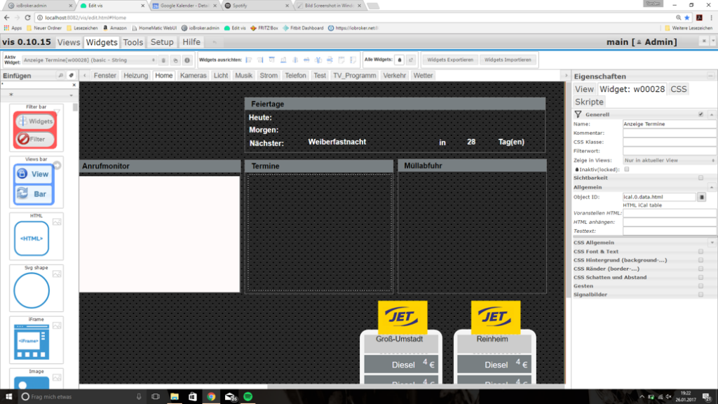The height and width of the screenshot is (404, 718).
Task: Click Widgets Importieren button
Action: 508,60
